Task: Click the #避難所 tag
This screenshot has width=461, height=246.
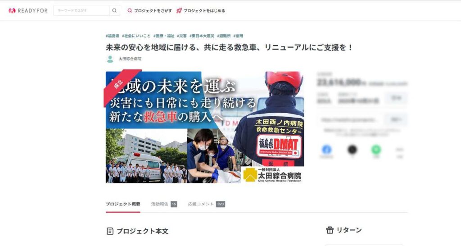Action: (224, 36)
